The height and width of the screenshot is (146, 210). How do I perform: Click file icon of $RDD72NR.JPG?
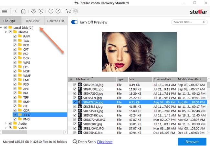80,120
